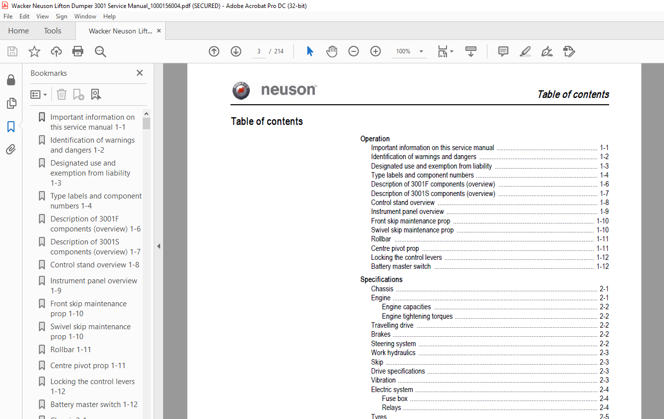Go to next page arrow

[x=236, y=51]
